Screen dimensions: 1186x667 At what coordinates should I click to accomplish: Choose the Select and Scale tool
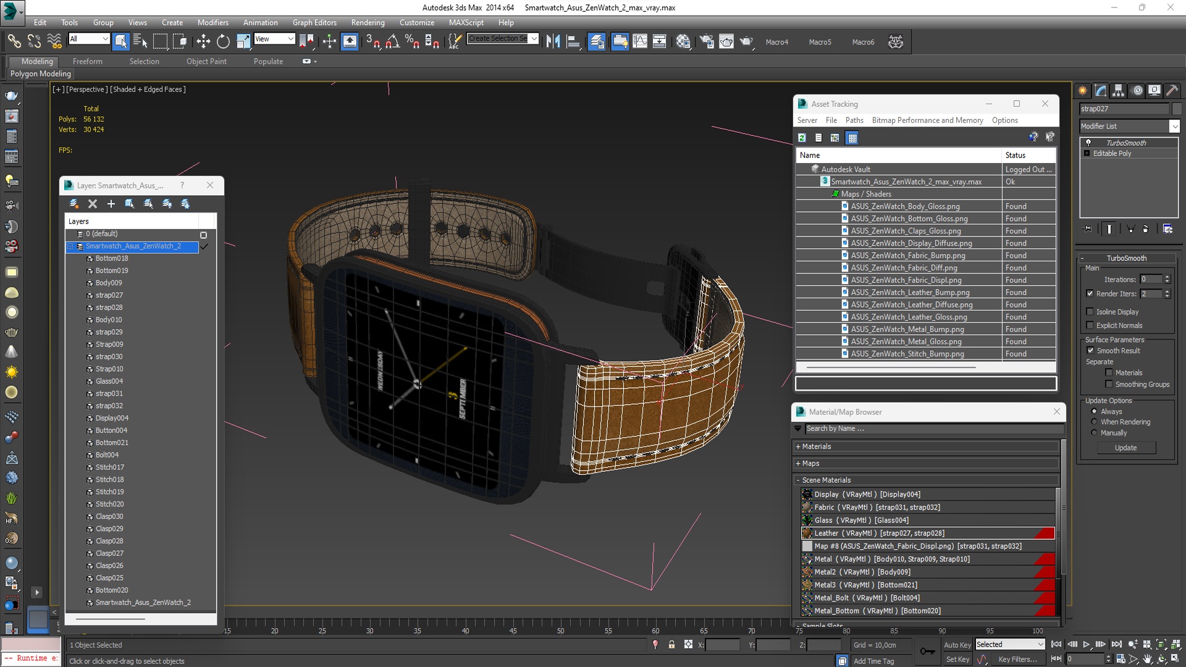click(243, 41)
